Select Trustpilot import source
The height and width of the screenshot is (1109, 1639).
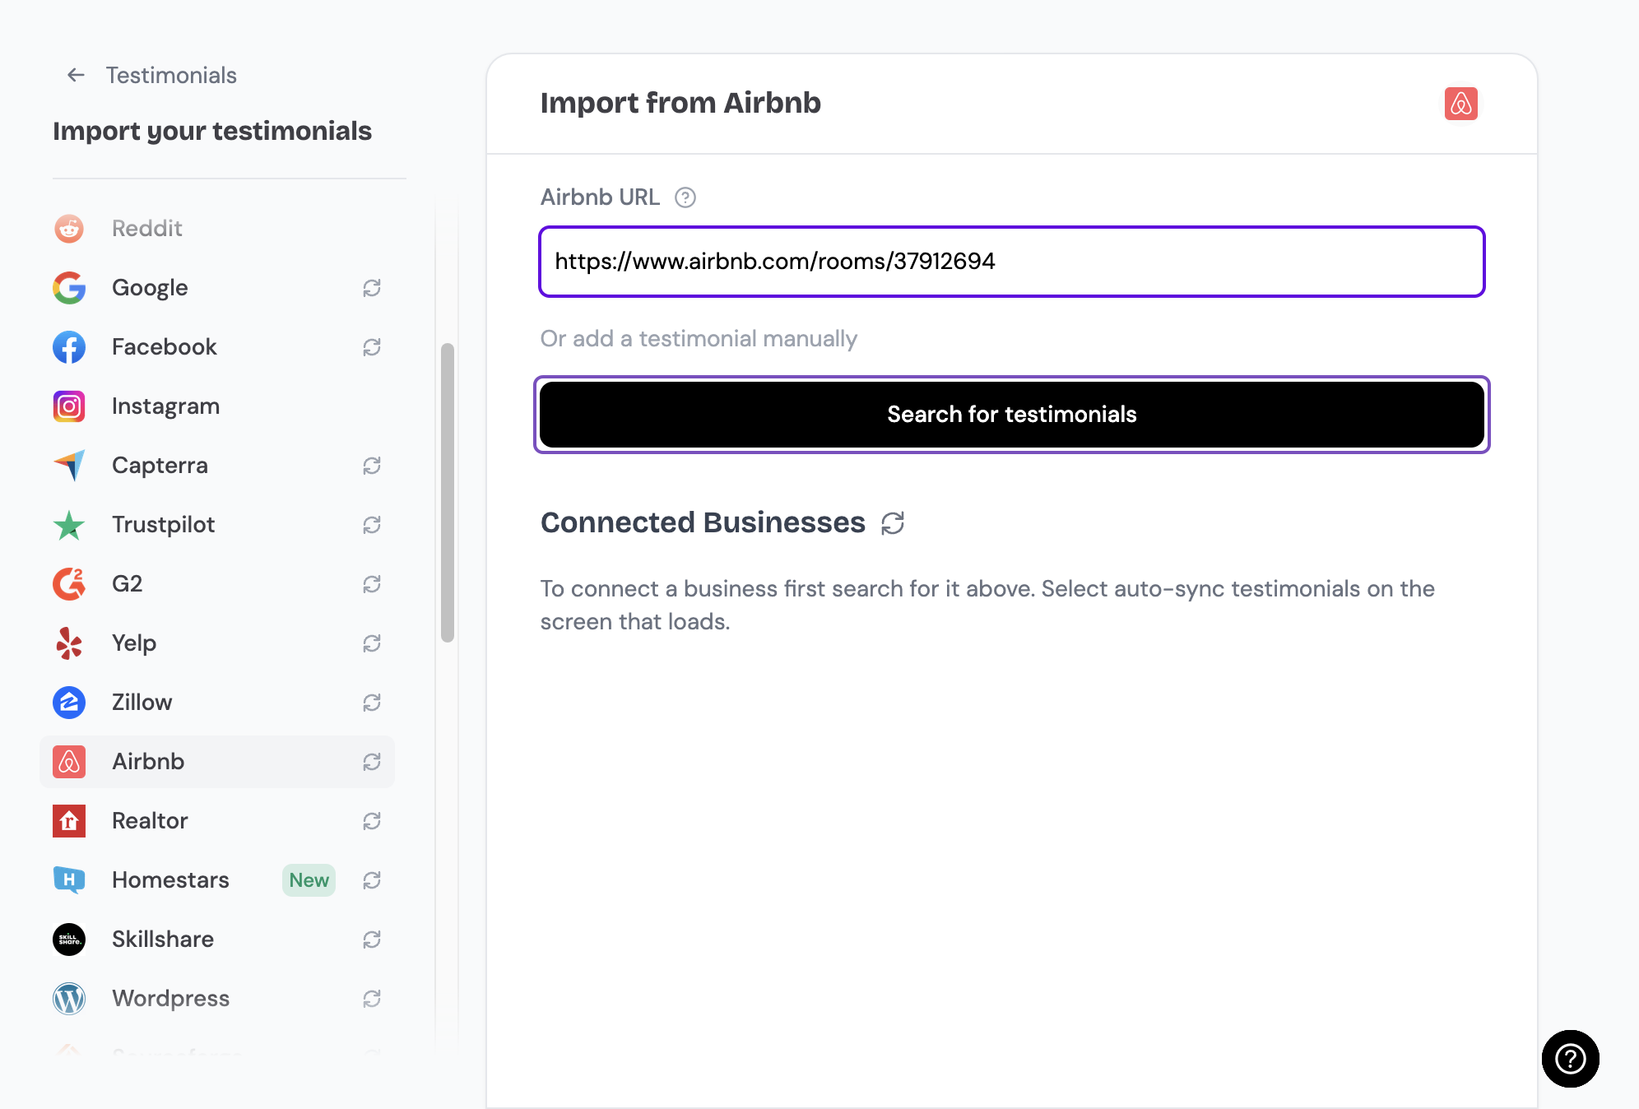217,525
